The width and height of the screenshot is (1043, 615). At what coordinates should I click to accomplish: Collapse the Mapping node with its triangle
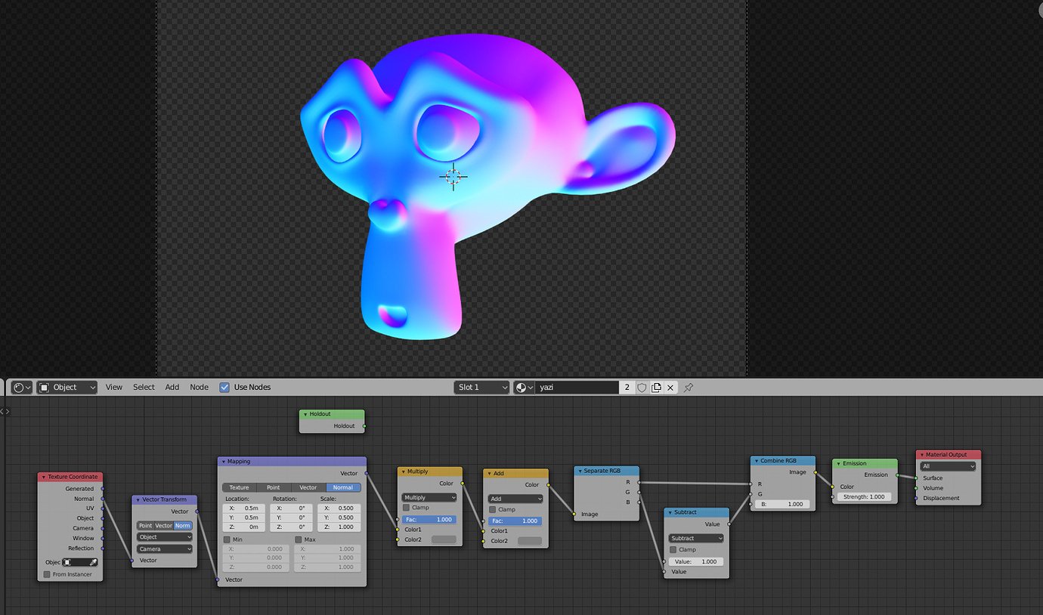click(224, 461)
